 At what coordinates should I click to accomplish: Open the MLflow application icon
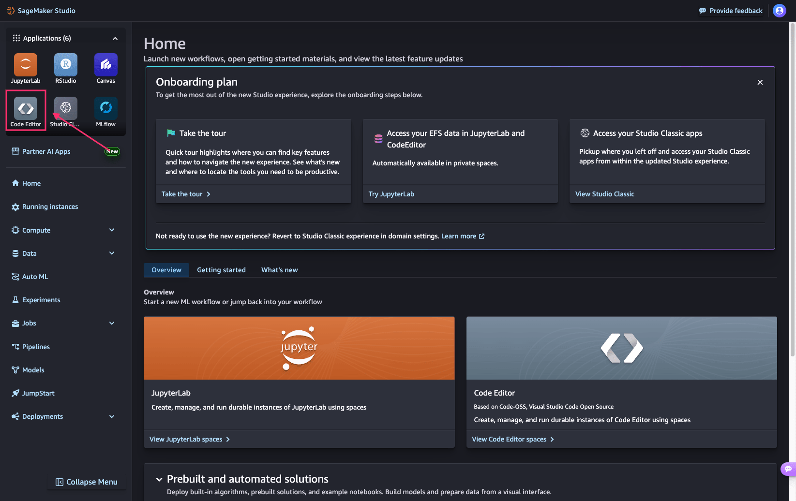click(x=106, y=108)
